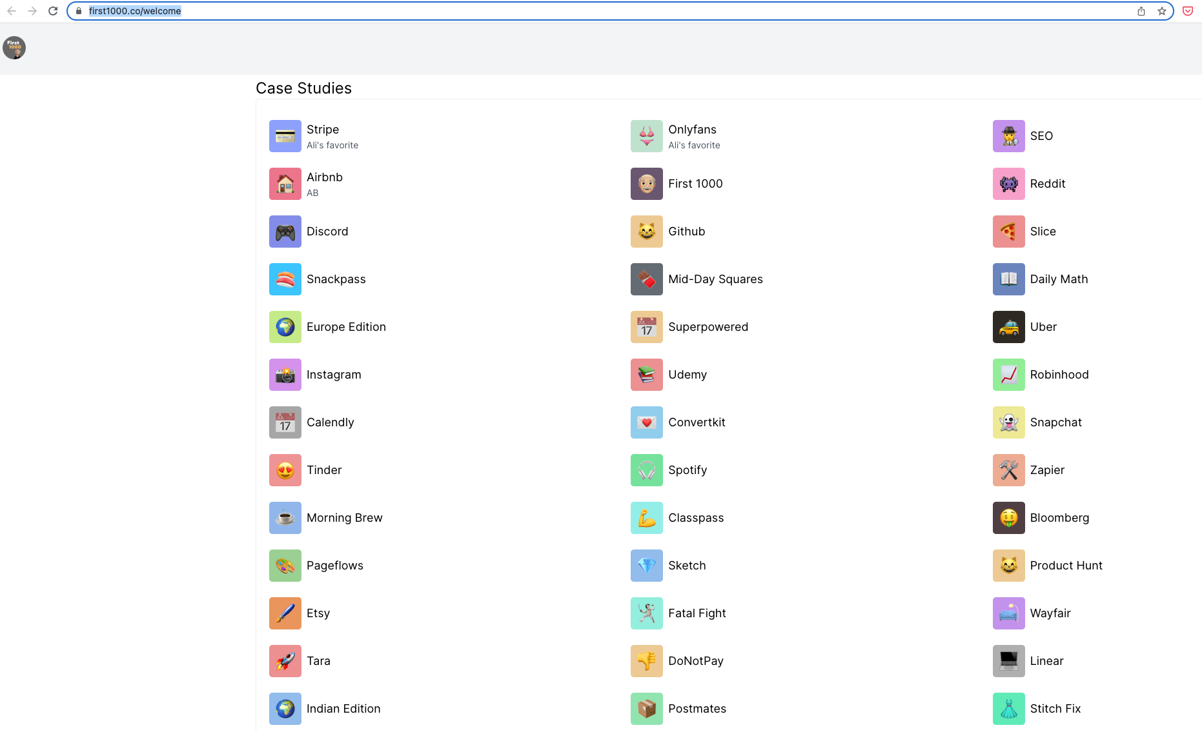Image resolution: width=1202 pixels, height=732 pixels.
Task: Select the Bloomberg money-mouth face icon
Action: coord(1009,518)
